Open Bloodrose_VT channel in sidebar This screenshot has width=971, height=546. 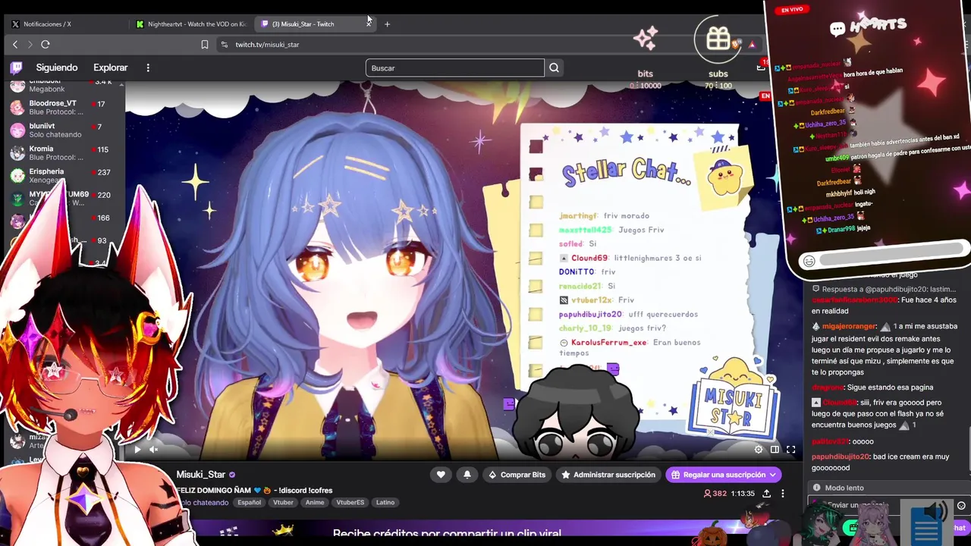[62, 108]
